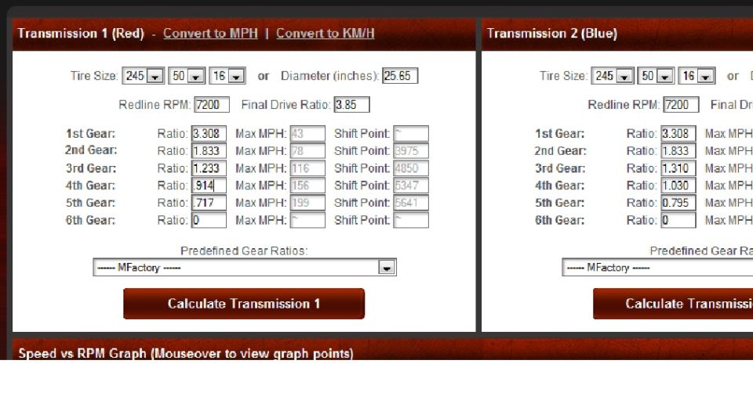Click Transmission 1 '6th Gear:' label
The width and height of the screenshot is (753, 400).
[x=91, y=221]
